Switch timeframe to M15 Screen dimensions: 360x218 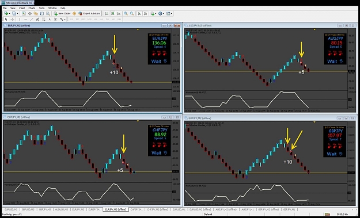(84, 20)
